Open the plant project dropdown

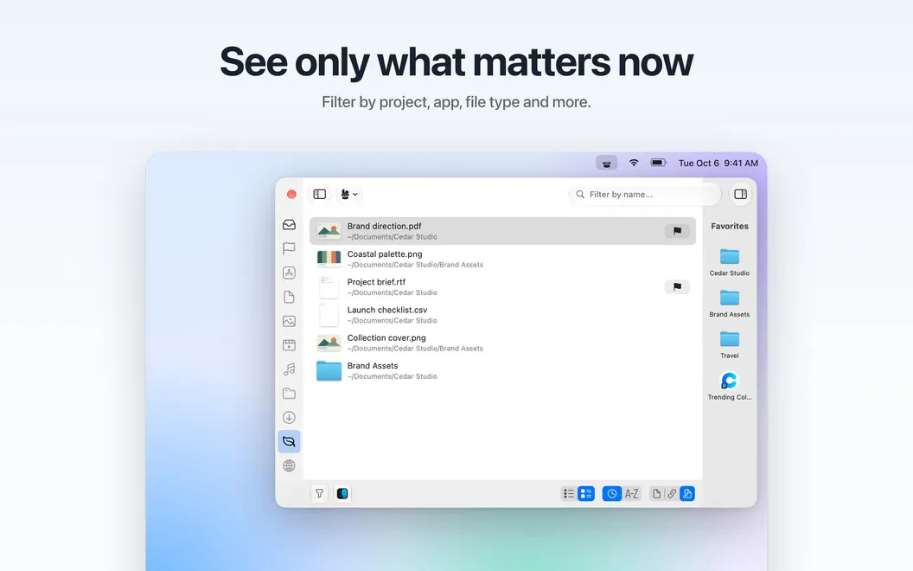point(348,194)
